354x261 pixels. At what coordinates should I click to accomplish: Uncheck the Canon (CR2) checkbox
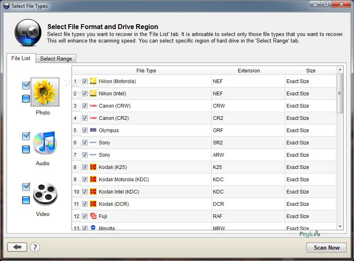click(85, 118)
